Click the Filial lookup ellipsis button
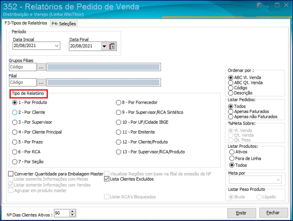The image size is (293, 221). (x=41, y=82)
